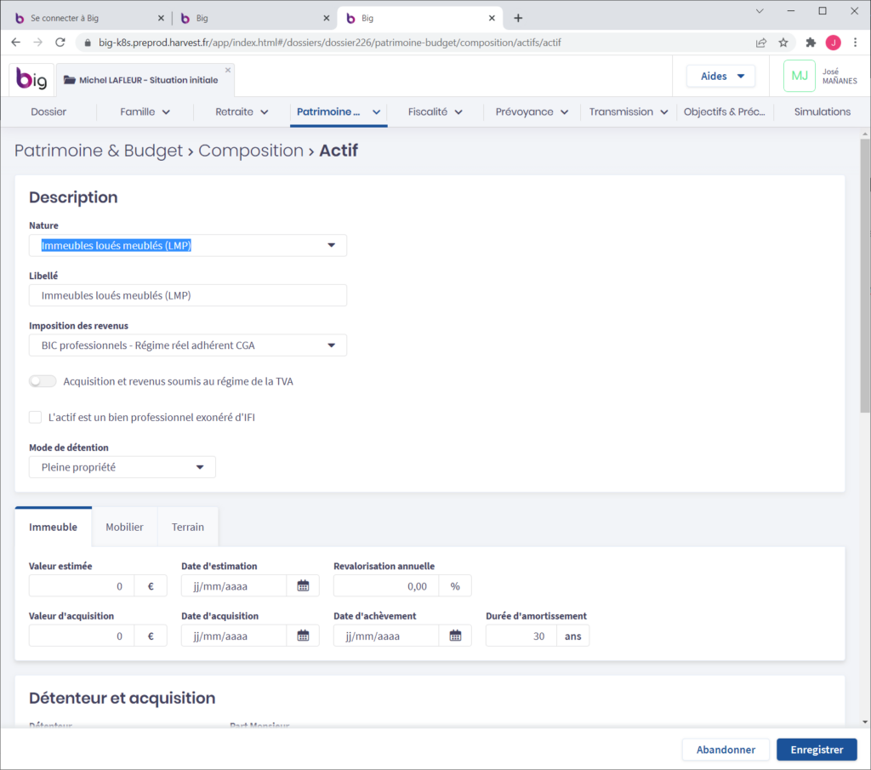871x770 pixels.
Task: Switch to the Mobilier tab
Action: tap(124, 527)
